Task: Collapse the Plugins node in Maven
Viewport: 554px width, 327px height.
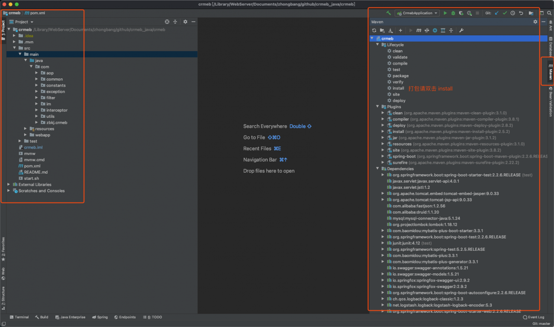Action: (x=377, y=107)
